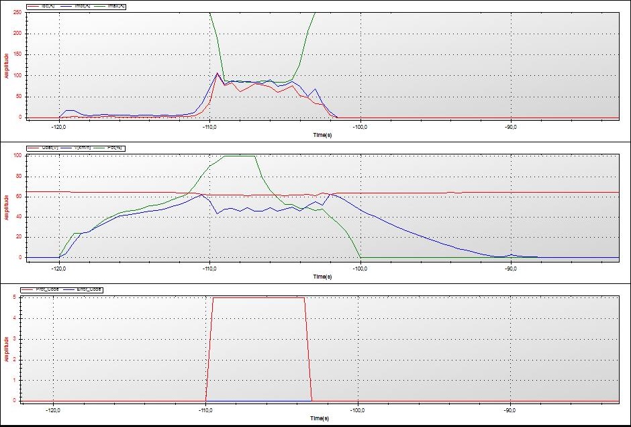Click the red Prot_Code plateau at value 5
Viewport: 631px width, 427px height.
[258, 297]
